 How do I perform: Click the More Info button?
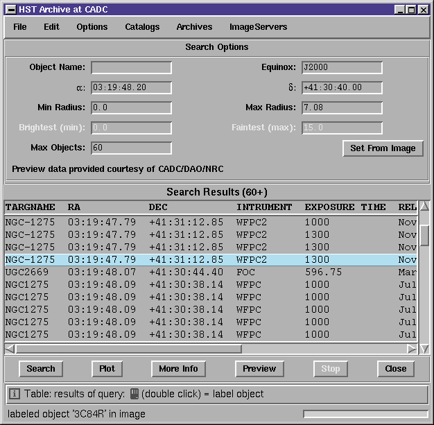179,369
